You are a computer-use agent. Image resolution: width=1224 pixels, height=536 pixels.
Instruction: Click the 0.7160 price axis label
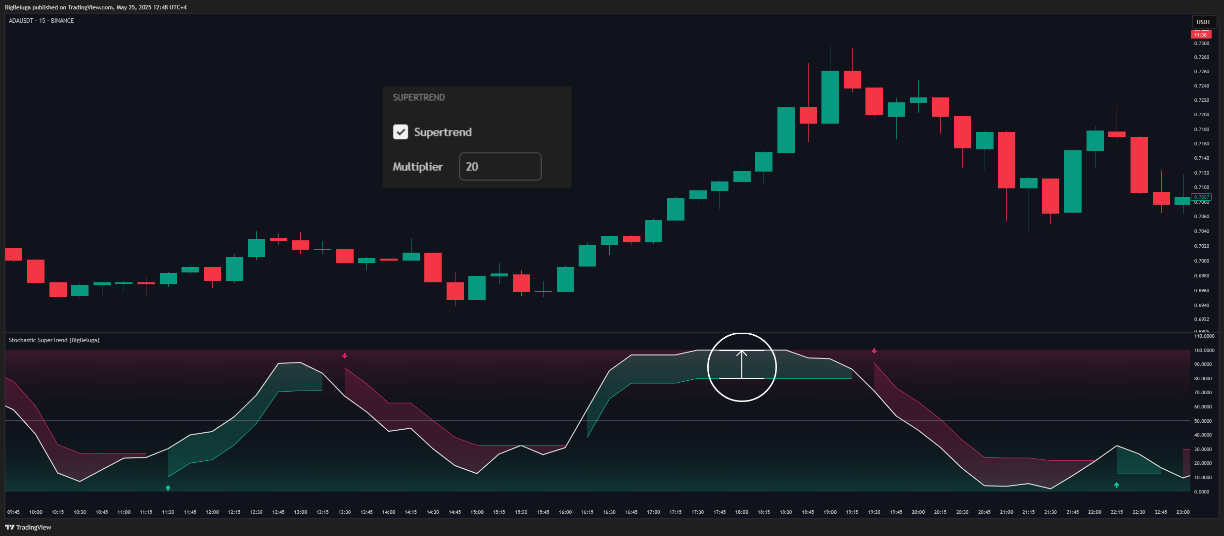[1201, 144]
